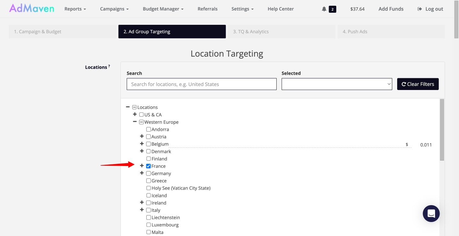The height and width of the screenshot is (236, 459).
Task: Uncheck the France checkbox
Action: pos(148,166)
